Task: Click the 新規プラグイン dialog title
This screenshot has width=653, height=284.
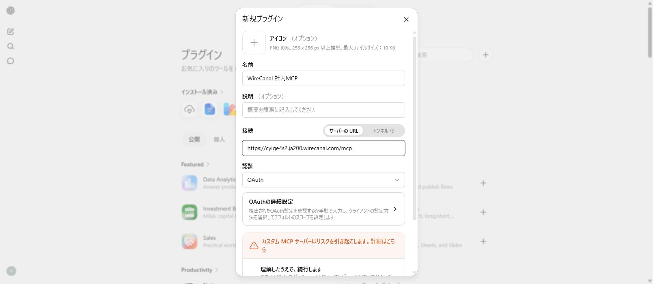Action: [x=263, y=19]
